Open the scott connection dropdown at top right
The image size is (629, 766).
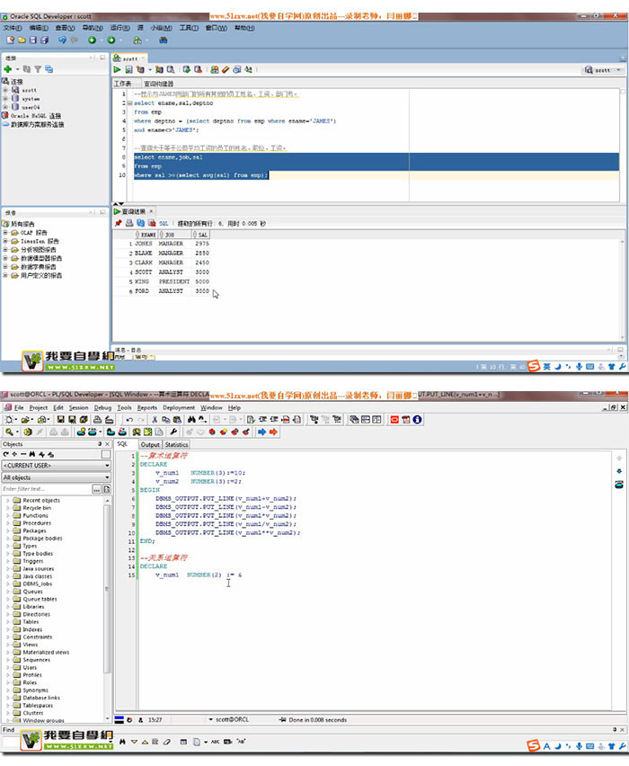604,70
